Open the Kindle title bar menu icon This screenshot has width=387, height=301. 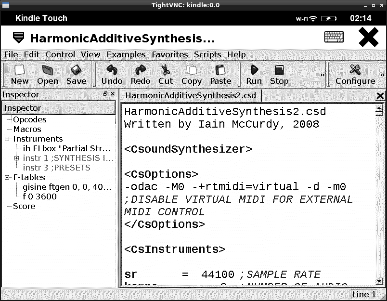[x=18, y=38]
